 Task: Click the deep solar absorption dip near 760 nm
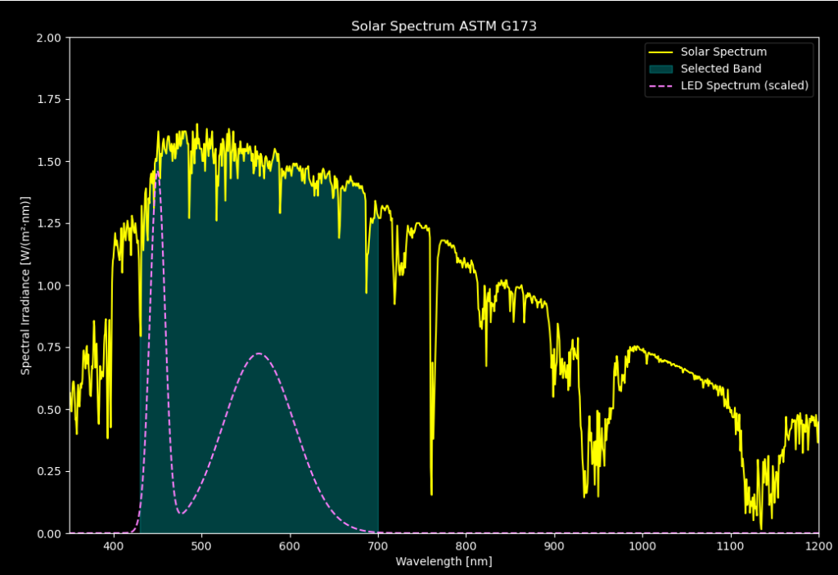pyautogui.click(x=431, y=493)
